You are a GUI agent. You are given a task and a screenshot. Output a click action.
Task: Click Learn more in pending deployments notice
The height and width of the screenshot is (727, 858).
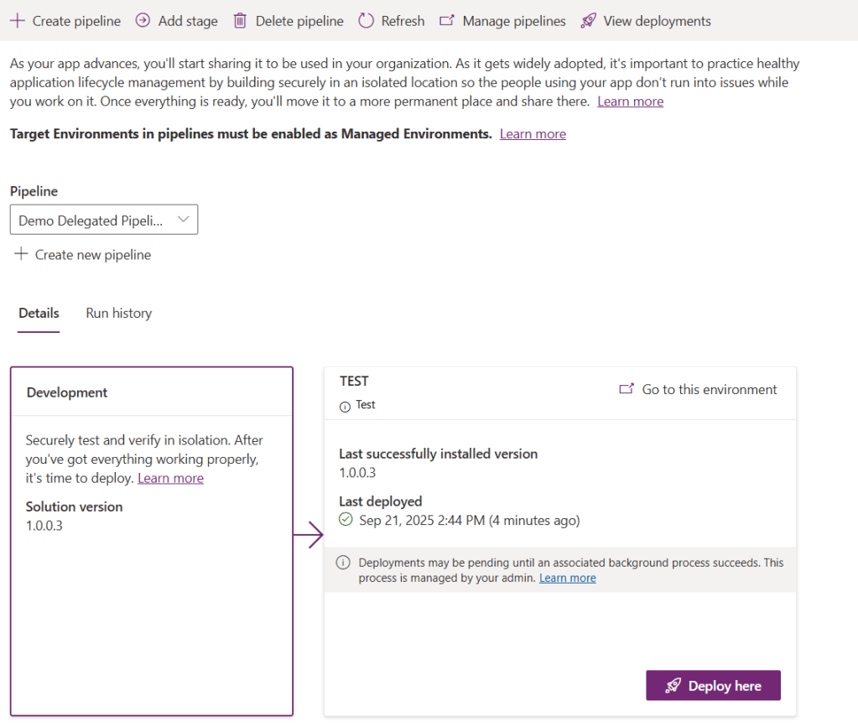coord(567,578)
